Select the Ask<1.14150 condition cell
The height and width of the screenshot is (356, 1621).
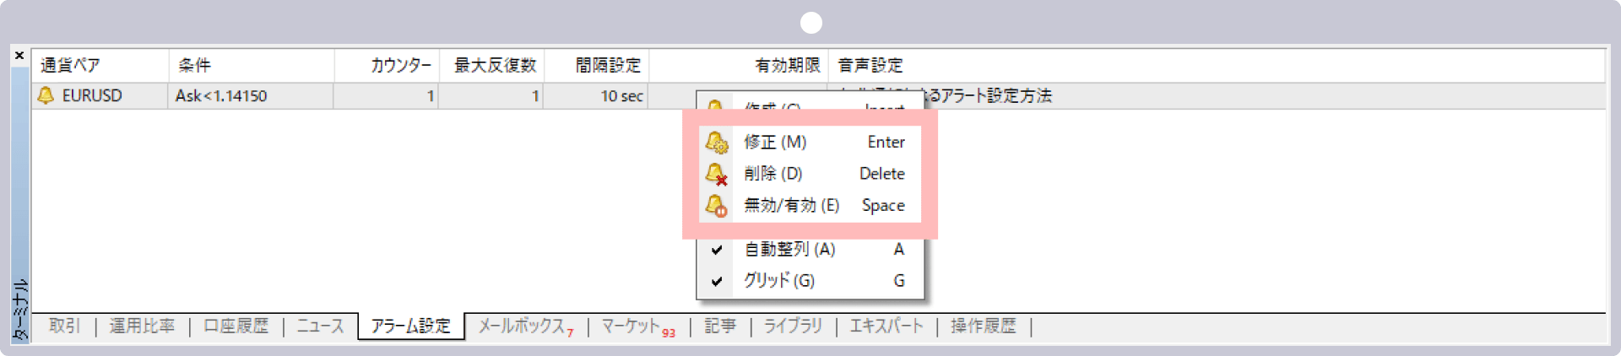coord(221,96)
